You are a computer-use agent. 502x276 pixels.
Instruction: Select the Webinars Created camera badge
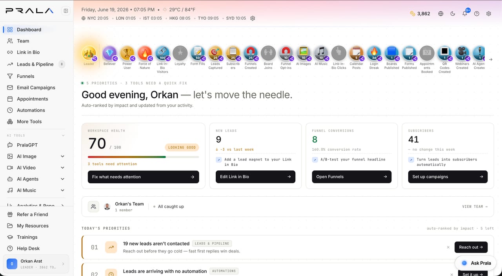[x=462, y=53]
